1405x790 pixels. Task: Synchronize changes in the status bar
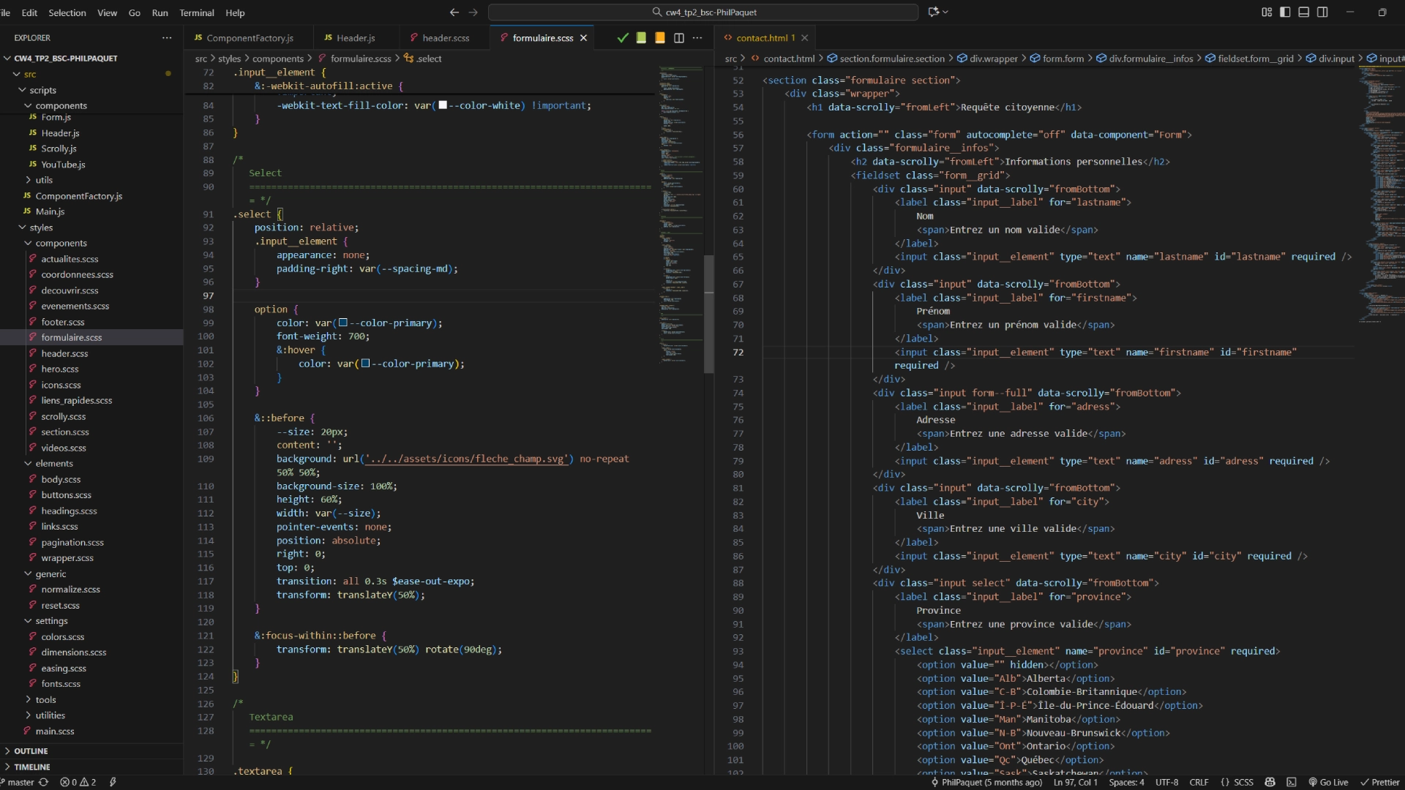coord(44,782)
